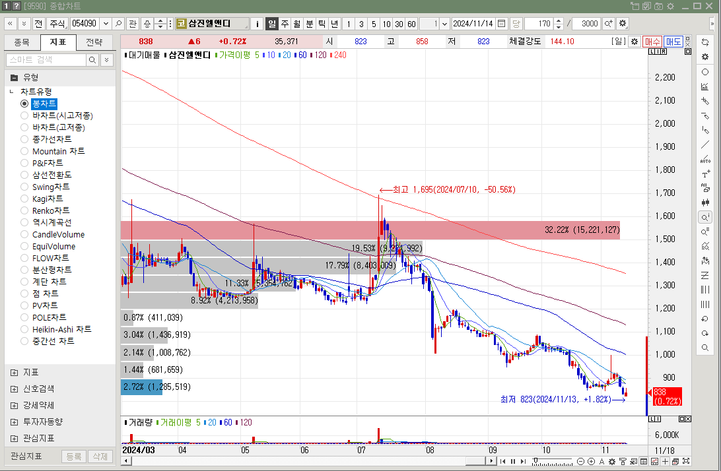This screenshot has height=471, width=721.
Task: Open the stock code 054090 dropdown
Action: point(106,24)
